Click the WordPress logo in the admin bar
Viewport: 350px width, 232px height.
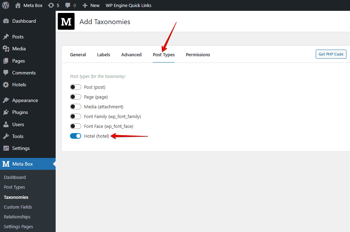coord(6,5)
